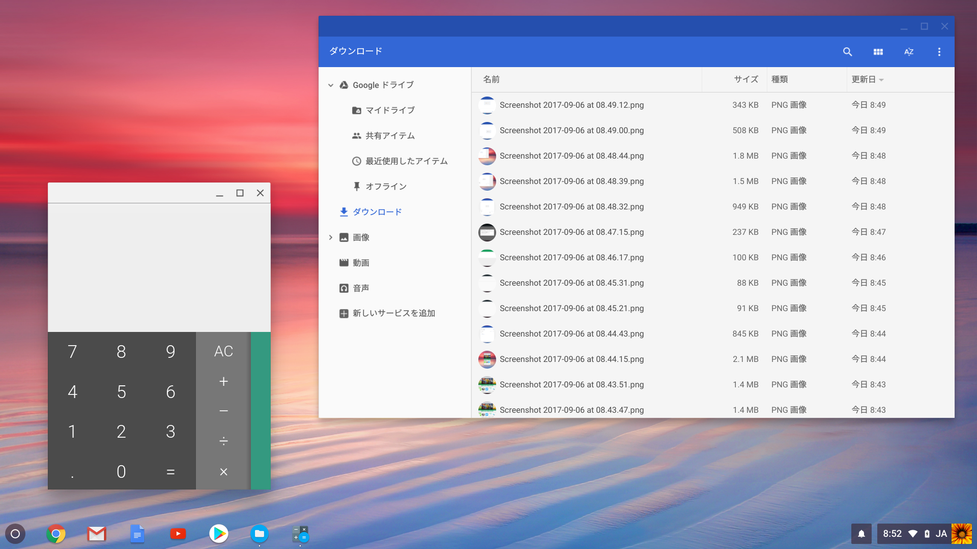
Task: Select 音声 in the Files sidebar
Action: [361, 288]
